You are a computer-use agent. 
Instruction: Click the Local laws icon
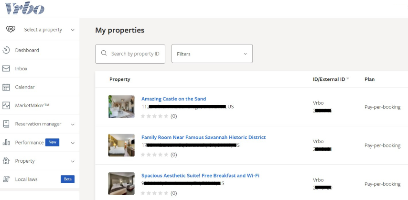pos(6,179)
